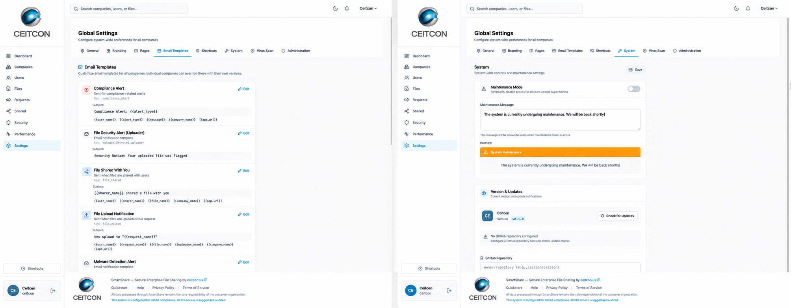
Task: Click logout icon in right window sidebar
Action: tap(449, 291)
